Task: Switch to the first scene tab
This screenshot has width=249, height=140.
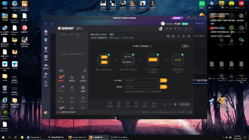Action: click(x=64, y=34)
